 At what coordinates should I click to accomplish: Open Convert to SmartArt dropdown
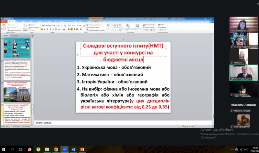pos(96,30)
